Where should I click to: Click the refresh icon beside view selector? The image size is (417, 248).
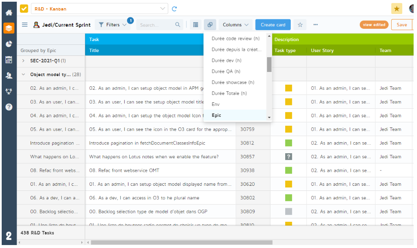(x=174, y=8)
